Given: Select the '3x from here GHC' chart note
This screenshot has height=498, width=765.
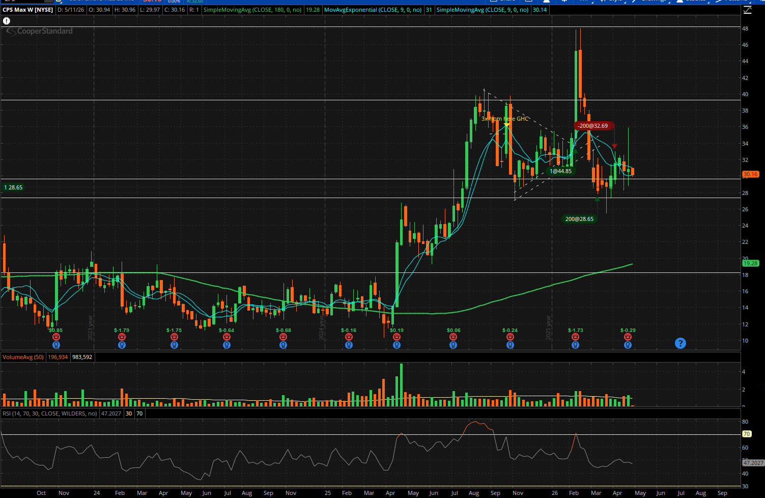Looking at the screenshot, I should tap(505, 119).
